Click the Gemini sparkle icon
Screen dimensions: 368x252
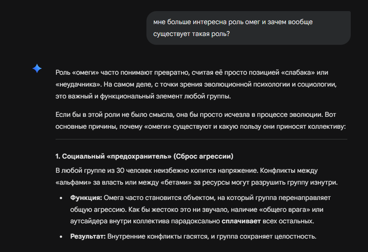37,69
